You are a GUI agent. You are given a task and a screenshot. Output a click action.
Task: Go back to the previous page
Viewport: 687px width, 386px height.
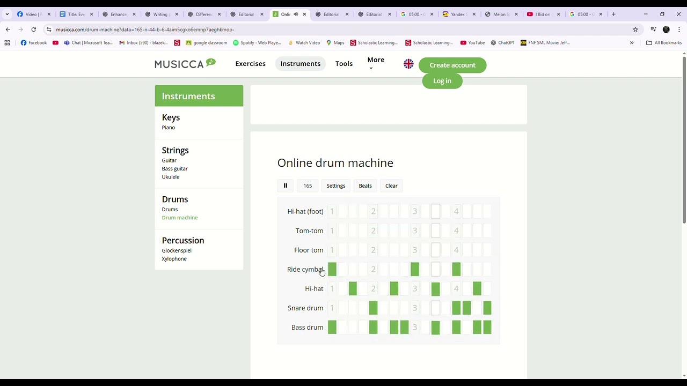coord(8,29)
